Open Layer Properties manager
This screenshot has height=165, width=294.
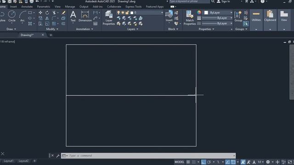[x=109, y=18]
